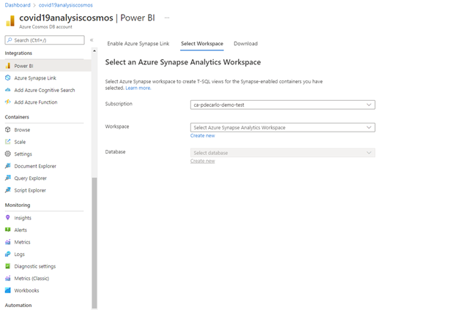Viewport: 457px width, 310px height.
Task: Click covid19analysiscosmos breadcrumb link
Action: click(x=66, y=5)
